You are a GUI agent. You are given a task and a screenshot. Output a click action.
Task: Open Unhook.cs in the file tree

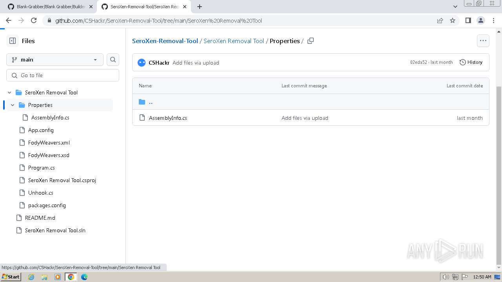(x=40, y=193)
